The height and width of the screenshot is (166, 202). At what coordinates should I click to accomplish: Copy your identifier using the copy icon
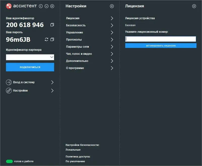[52, 25]
